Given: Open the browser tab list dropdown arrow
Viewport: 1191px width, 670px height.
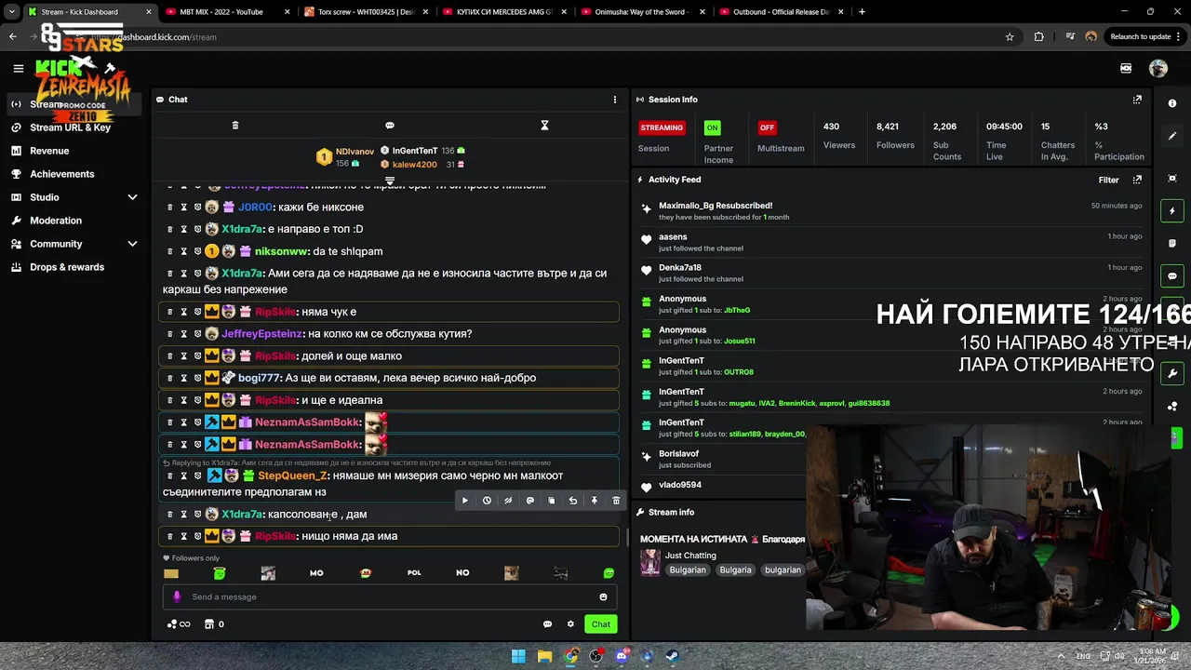Looking at the screenshot, I should click(11, 12).
